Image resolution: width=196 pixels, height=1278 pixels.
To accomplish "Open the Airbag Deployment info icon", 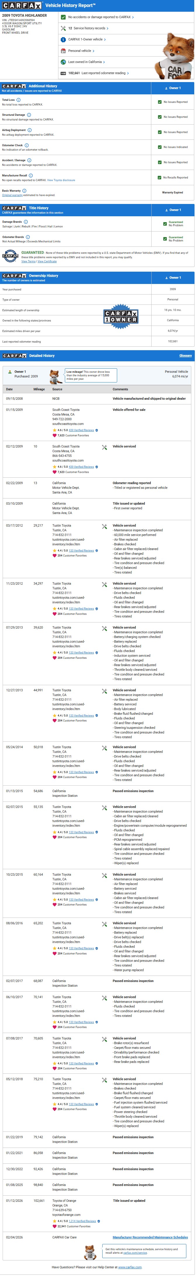I will coord(29,130).
